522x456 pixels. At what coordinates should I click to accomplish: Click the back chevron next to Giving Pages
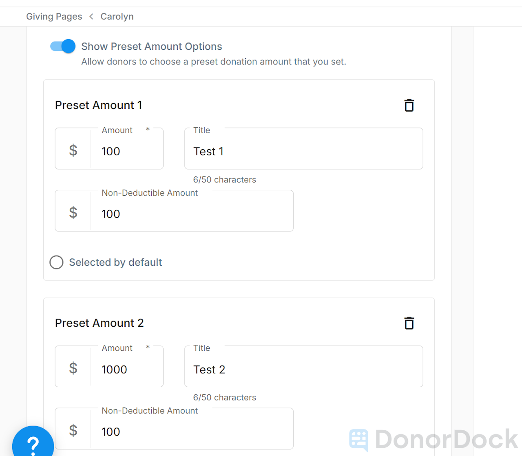pyautogui.click(x=91, y=16)
